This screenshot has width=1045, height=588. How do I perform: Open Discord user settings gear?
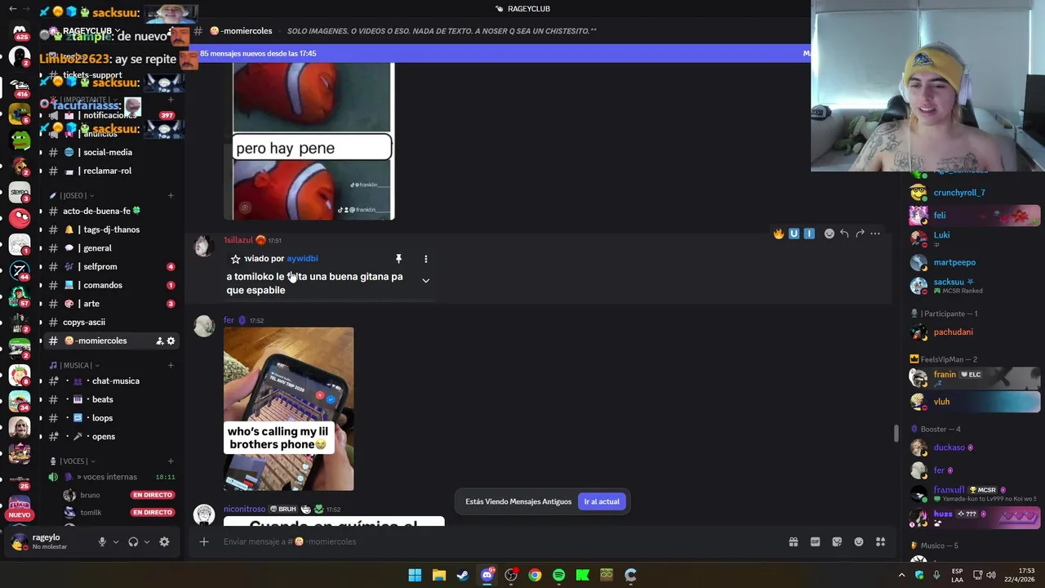[164, 541]
